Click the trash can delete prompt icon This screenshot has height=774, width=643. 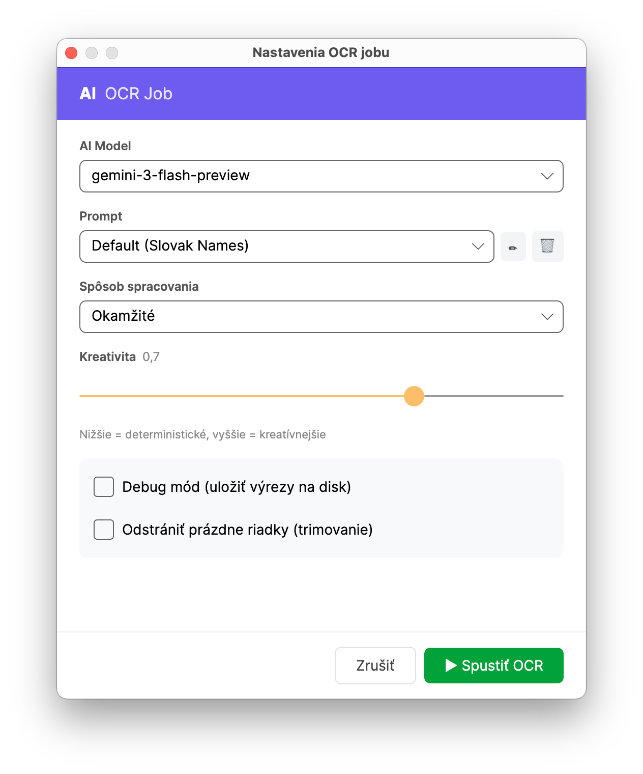(x=547, y=246)
